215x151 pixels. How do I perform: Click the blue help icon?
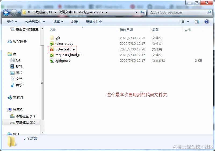point(206,22)
